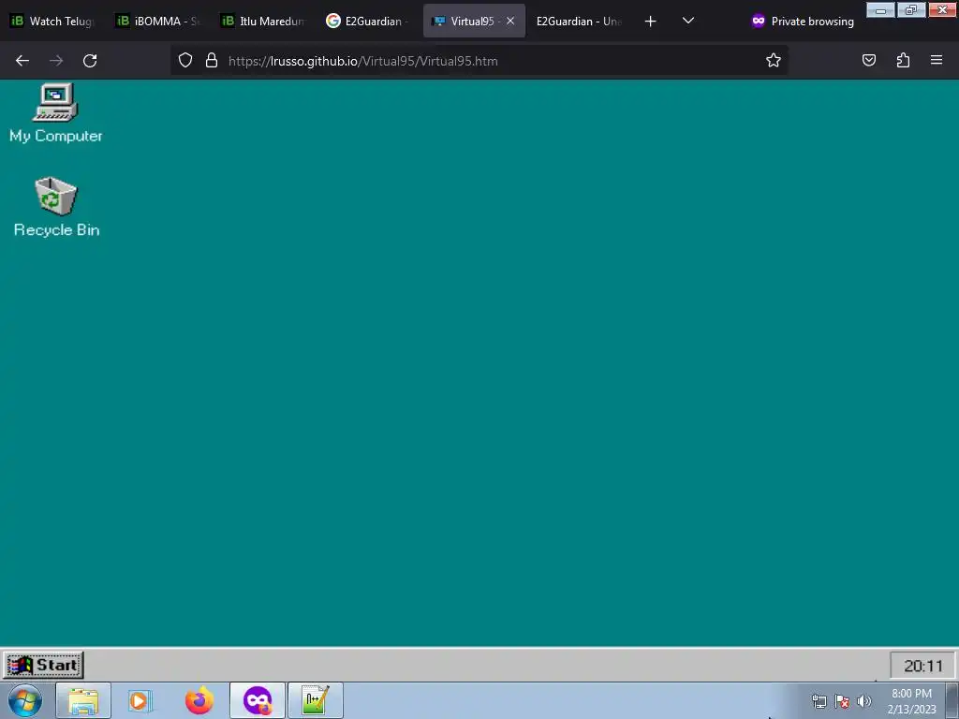Open the Virtual95 Start button
Screen dimensions: 959x719
[x=43, y=665]
